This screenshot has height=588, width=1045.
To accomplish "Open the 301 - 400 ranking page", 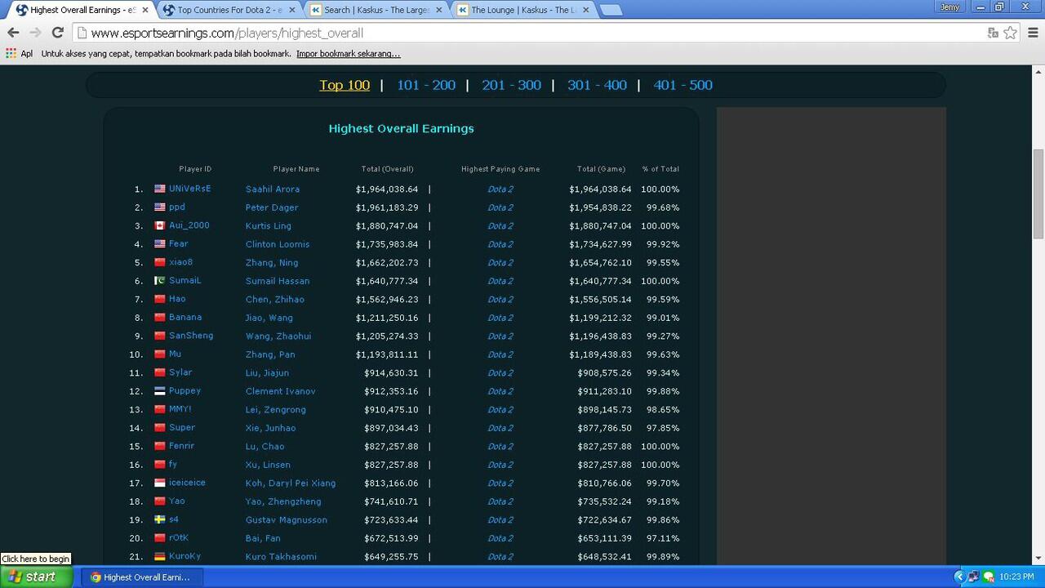I will click(598, 85).
